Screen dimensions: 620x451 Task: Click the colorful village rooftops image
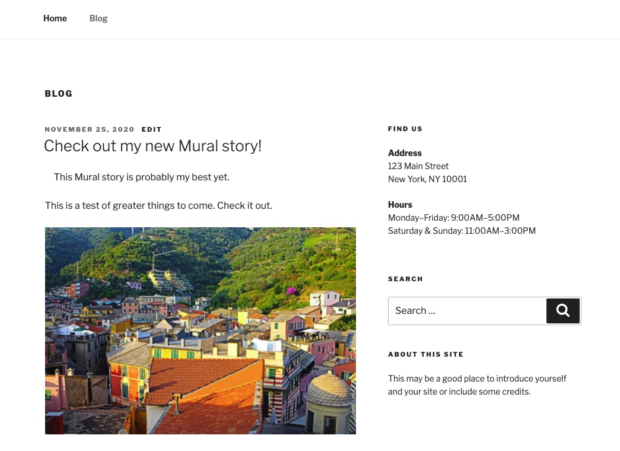[201, 331]
